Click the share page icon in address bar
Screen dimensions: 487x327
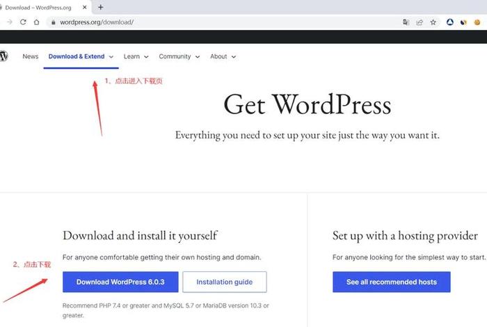tap(420, 22)
